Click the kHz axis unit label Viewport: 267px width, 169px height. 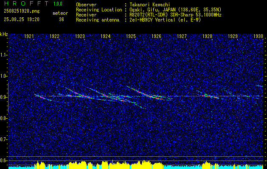pyautogui.click(x=4, y=34)
